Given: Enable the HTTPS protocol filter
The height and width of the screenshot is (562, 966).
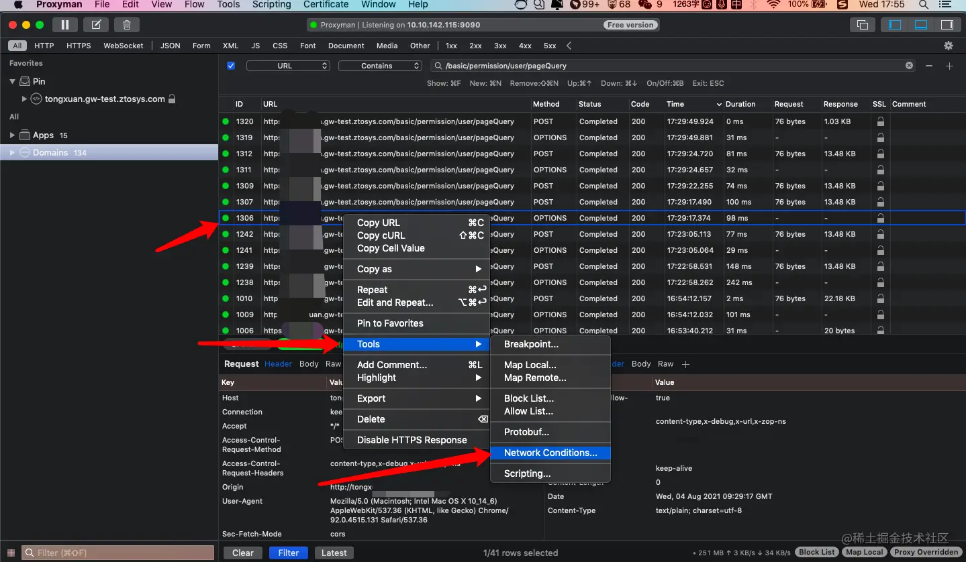Looking at the screenshot, I should coord(79,46).
